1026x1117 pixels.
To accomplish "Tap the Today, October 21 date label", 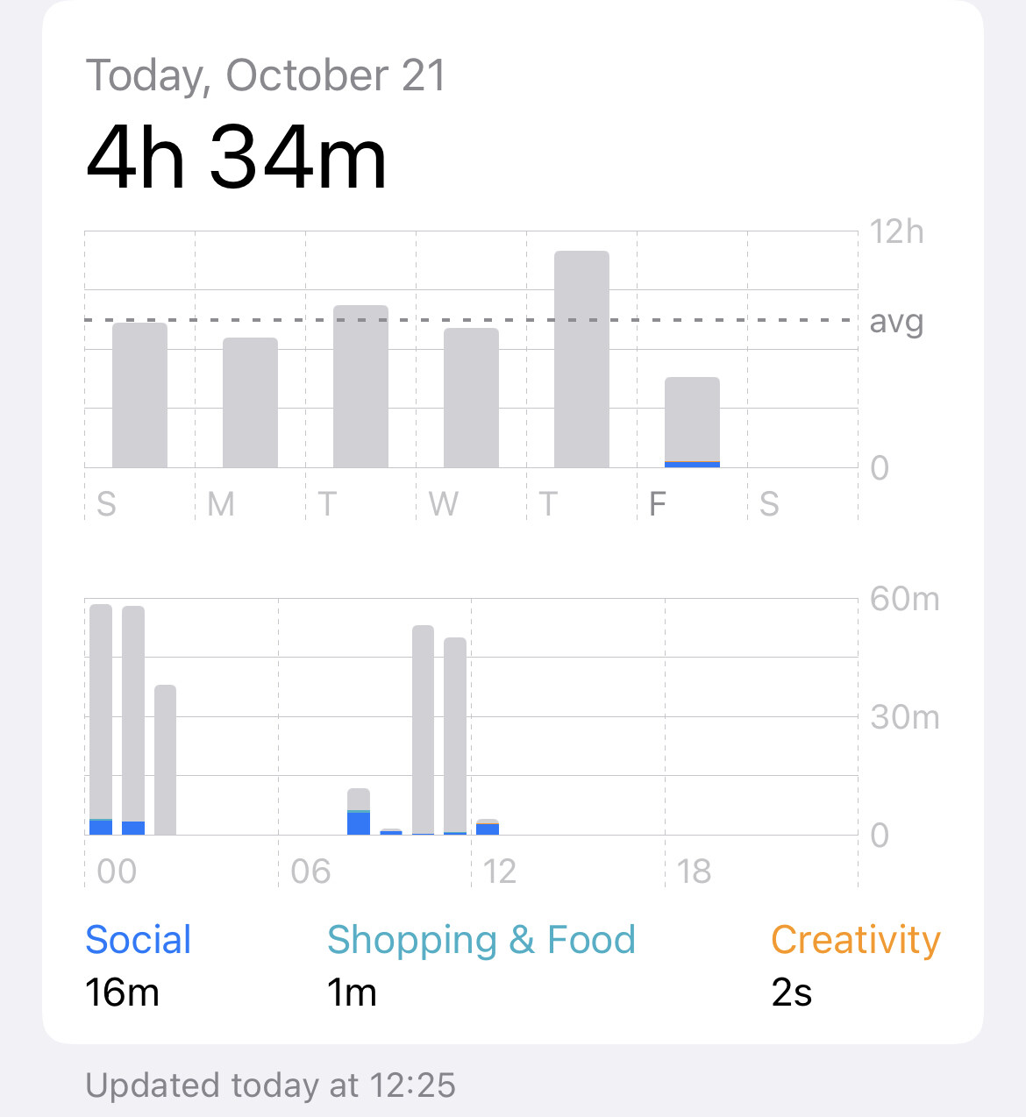I will (x=267, y=75).
